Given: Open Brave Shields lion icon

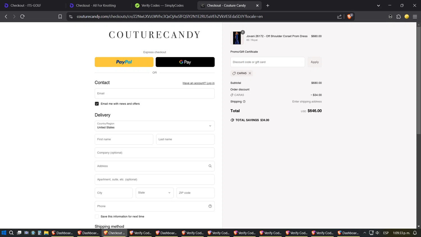Looking at the screenshot, I should 349,17.
